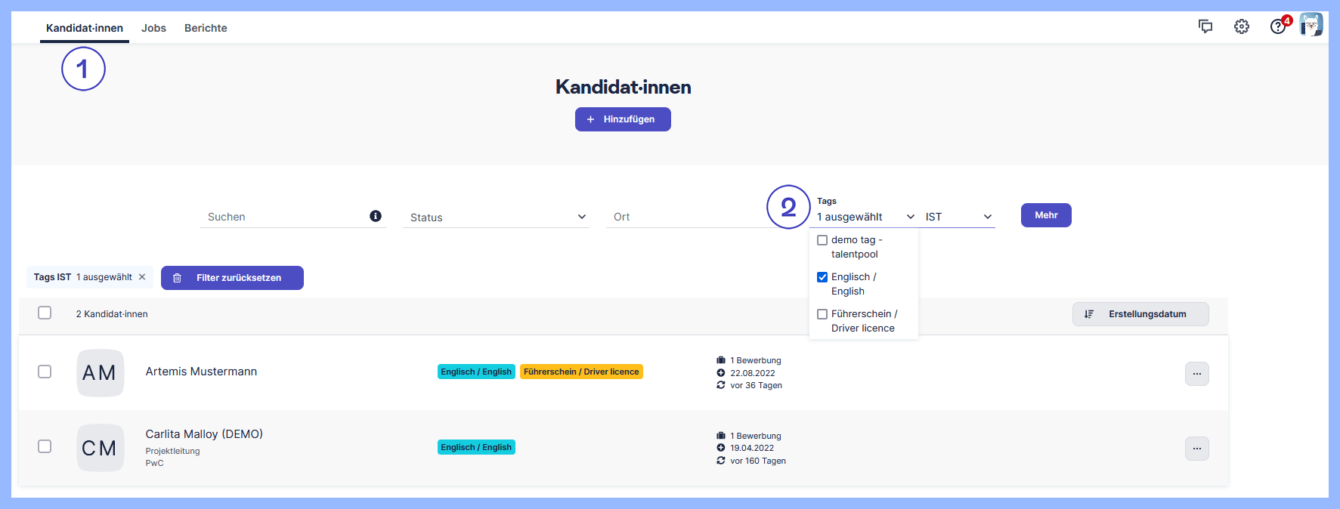The image size is (1340, 509).
Task: Reset filters with Filter zurücksetzen
Action: [232, 278]
